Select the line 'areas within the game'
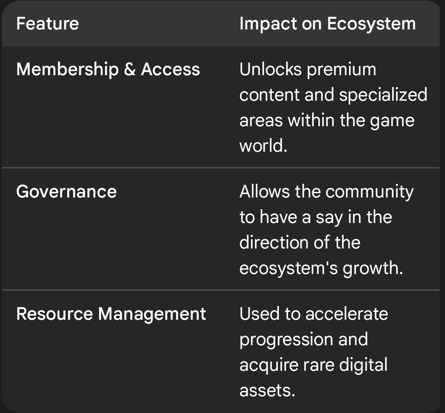This screenshot has height=413, width=445. click(327, 121)
